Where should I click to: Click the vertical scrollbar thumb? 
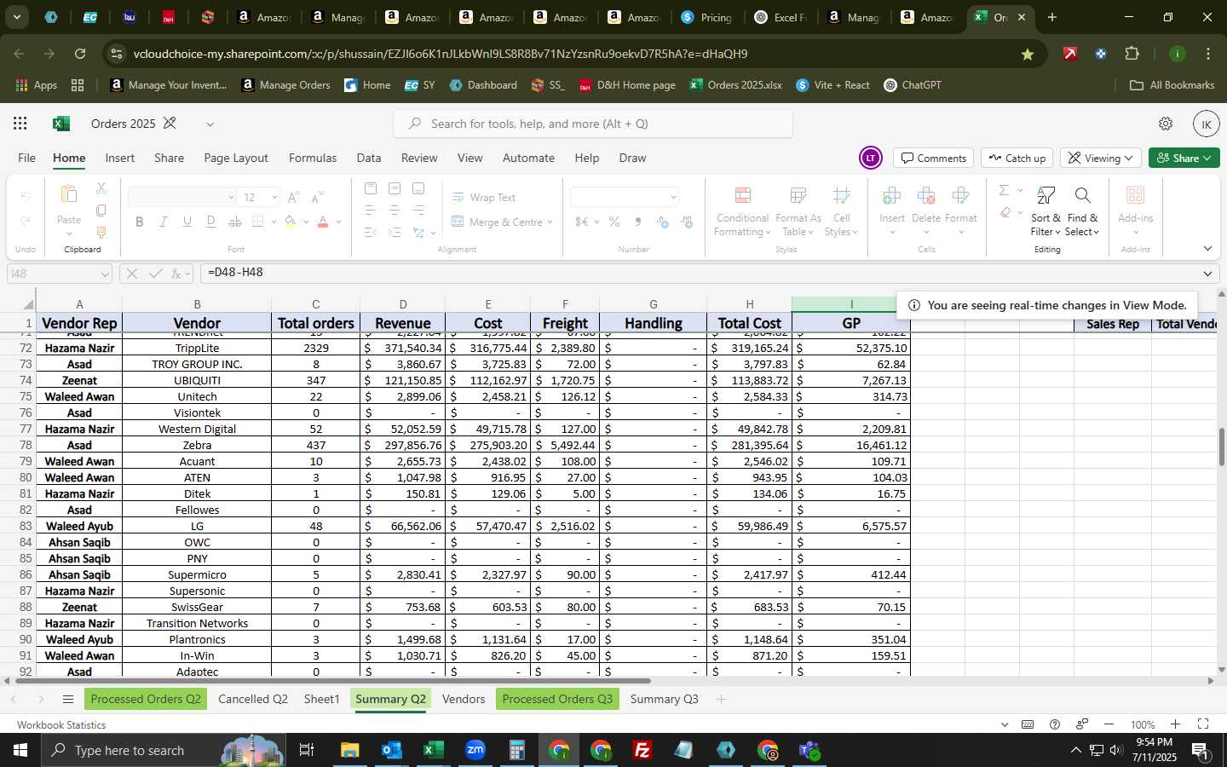tap(1221, 447)
